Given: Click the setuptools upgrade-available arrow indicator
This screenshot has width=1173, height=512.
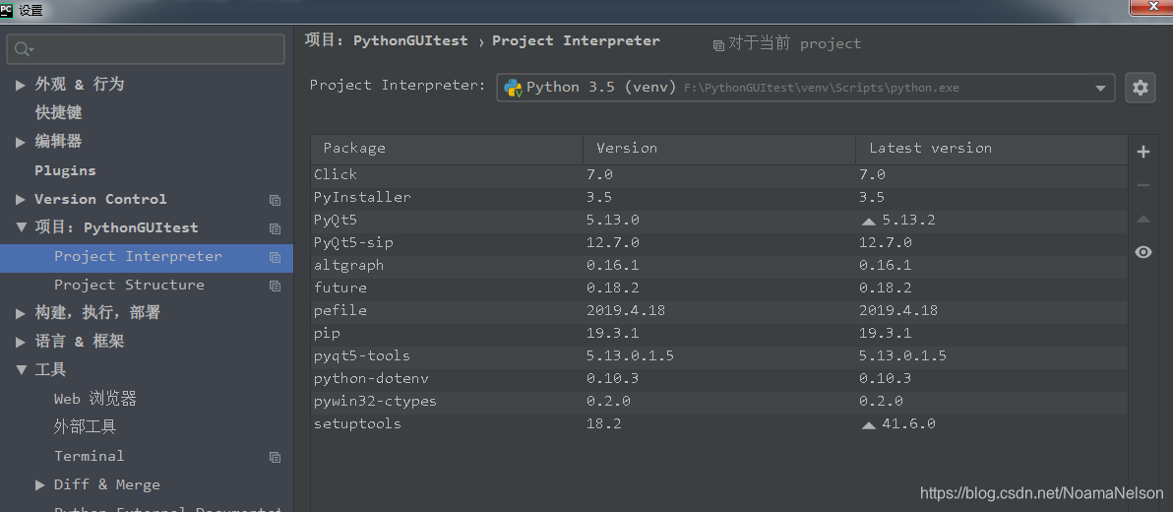Looking at the screenshot, I should (868, 425).
